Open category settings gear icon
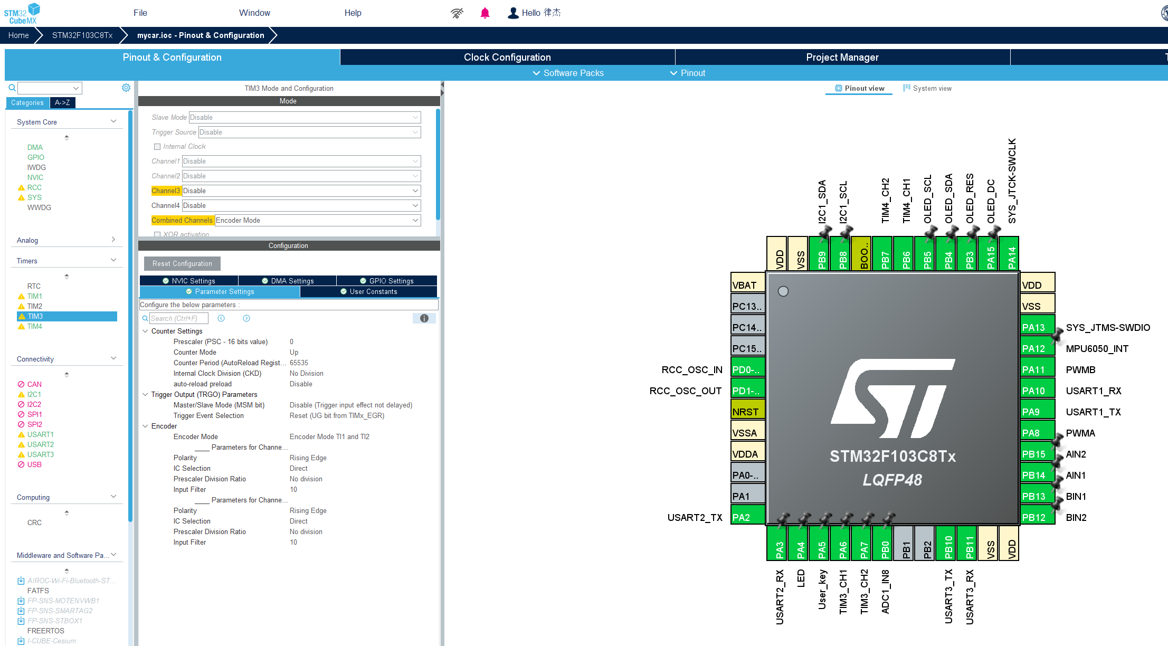Image resolution: width=1168 pixels, height=646 pixels. point(126,88)
